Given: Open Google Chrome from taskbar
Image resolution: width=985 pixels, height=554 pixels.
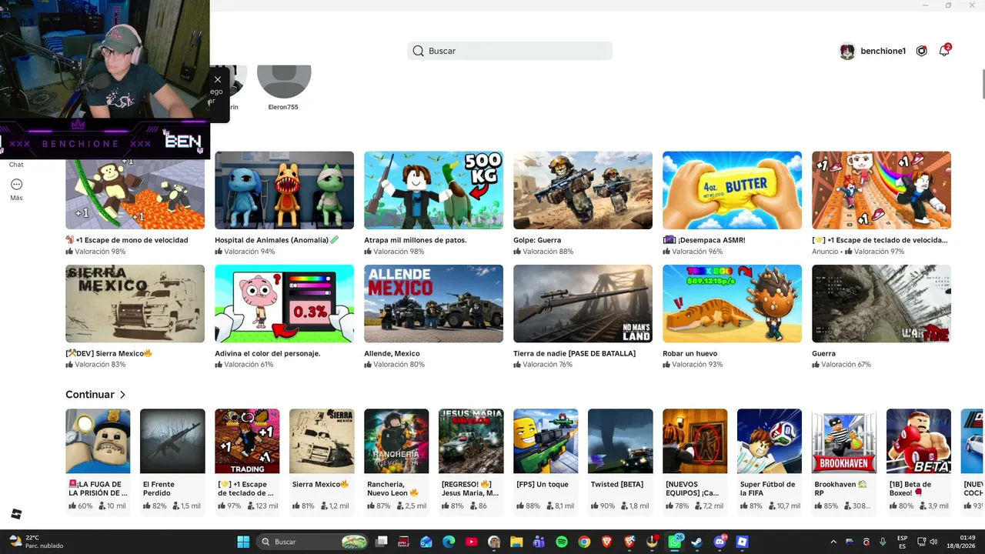Looking at the screenshot, I should tap(584, 542).
